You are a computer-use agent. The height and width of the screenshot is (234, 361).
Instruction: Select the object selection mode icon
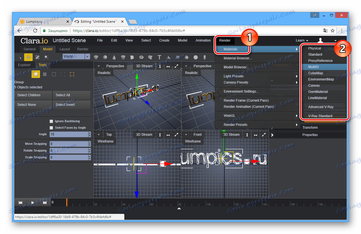click(x=36, y=74)
